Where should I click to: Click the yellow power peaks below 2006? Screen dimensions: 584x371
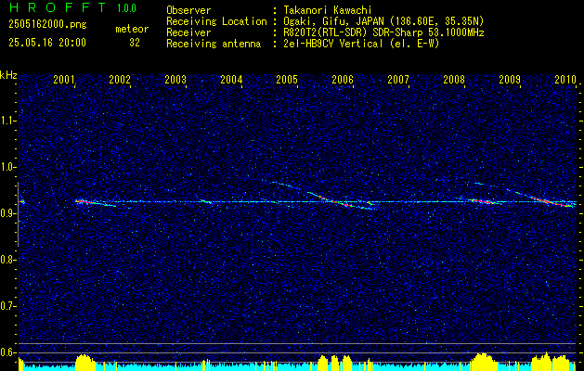(x=335, y=364)
